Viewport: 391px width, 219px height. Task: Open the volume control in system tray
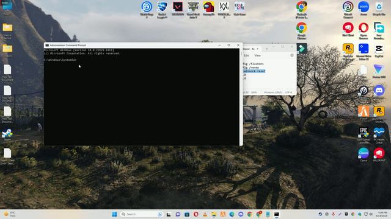371,214
